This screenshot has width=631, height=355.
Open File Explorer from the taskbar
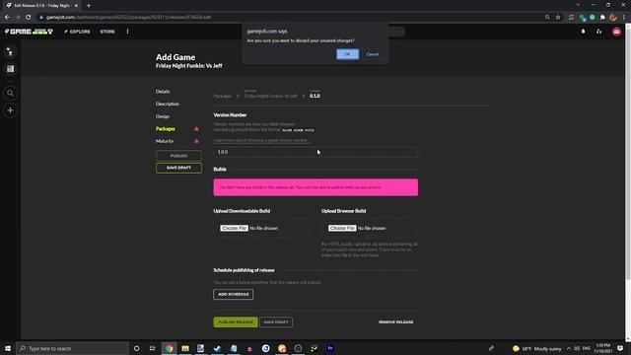pos(185,348)
